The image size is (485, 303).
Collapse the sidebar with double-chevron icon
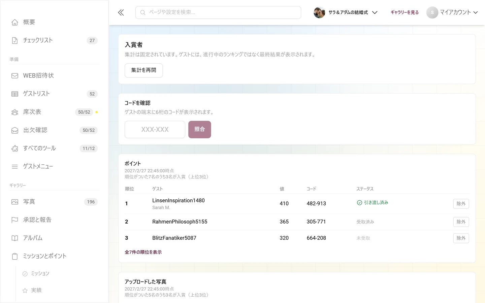(x=121, y=12)
